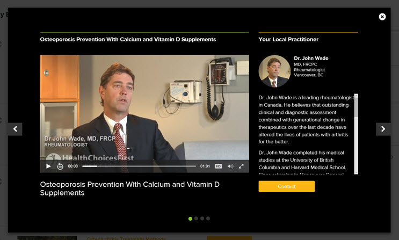The height and width of the screenshot is (240, 399).
Task: Mute the video volume
Action: tap(230, 166)
